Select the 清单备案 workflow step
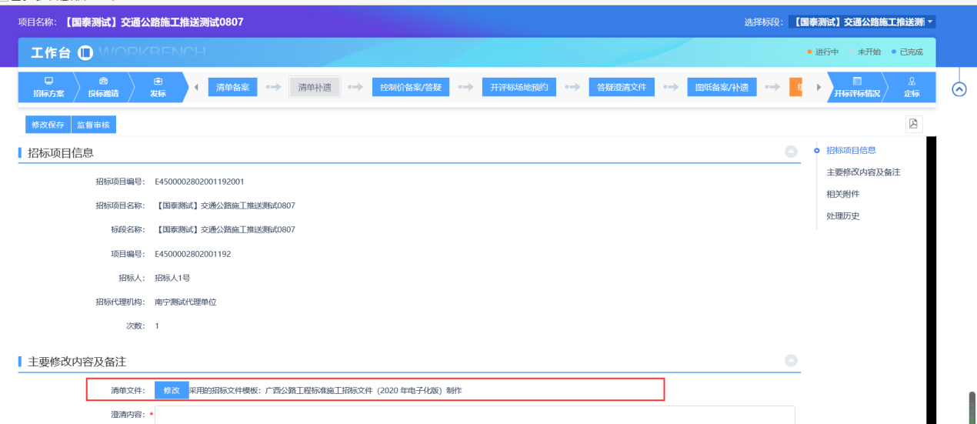The image size is (977, 424). [232, 88]
